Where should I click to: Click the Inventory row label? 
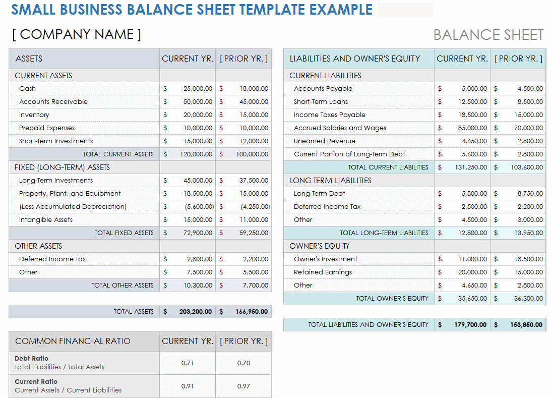(x=34, y=115)
